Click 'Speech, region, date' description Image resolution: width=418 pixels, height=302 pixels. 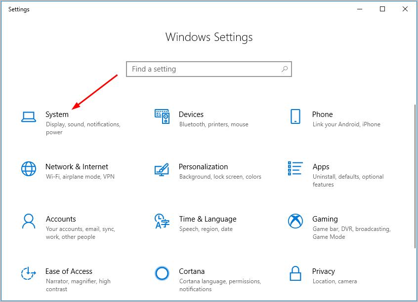pos(206,229)
